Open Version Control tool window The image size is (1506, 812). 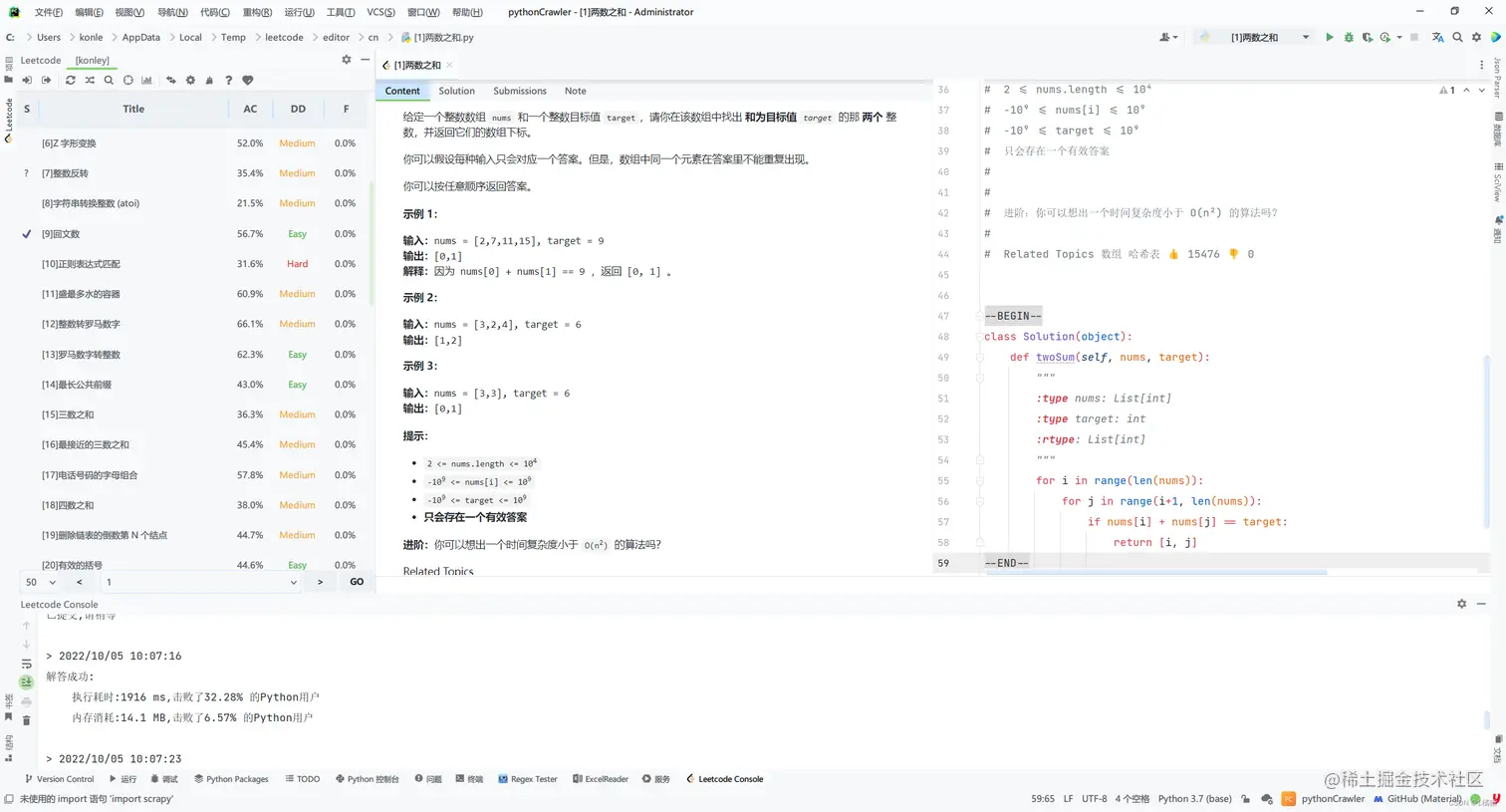point(59,779)
